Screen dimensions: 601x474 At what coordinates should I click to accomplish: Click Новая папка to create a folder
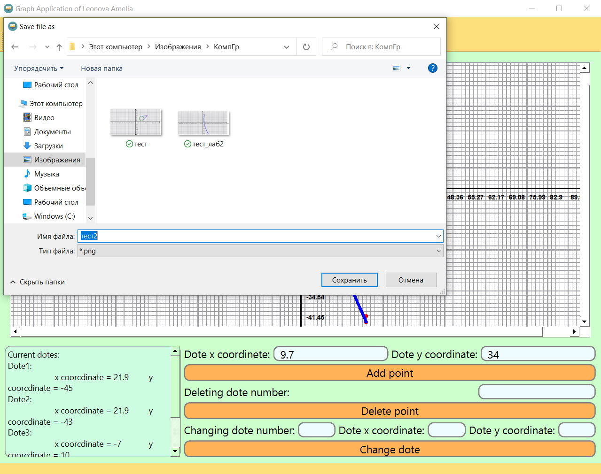(101, 68)
